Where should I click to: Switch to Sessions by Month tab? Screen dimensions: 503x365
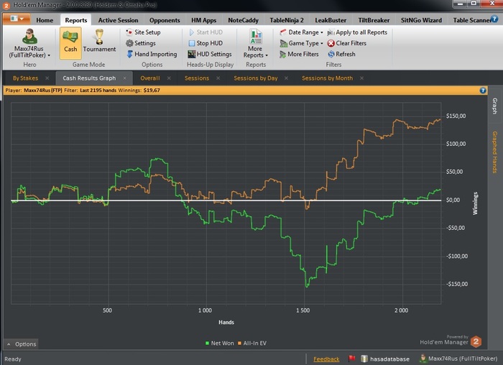(327, 78)
